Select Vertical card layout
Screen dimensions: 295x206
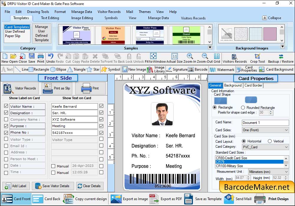pos(270,141)
